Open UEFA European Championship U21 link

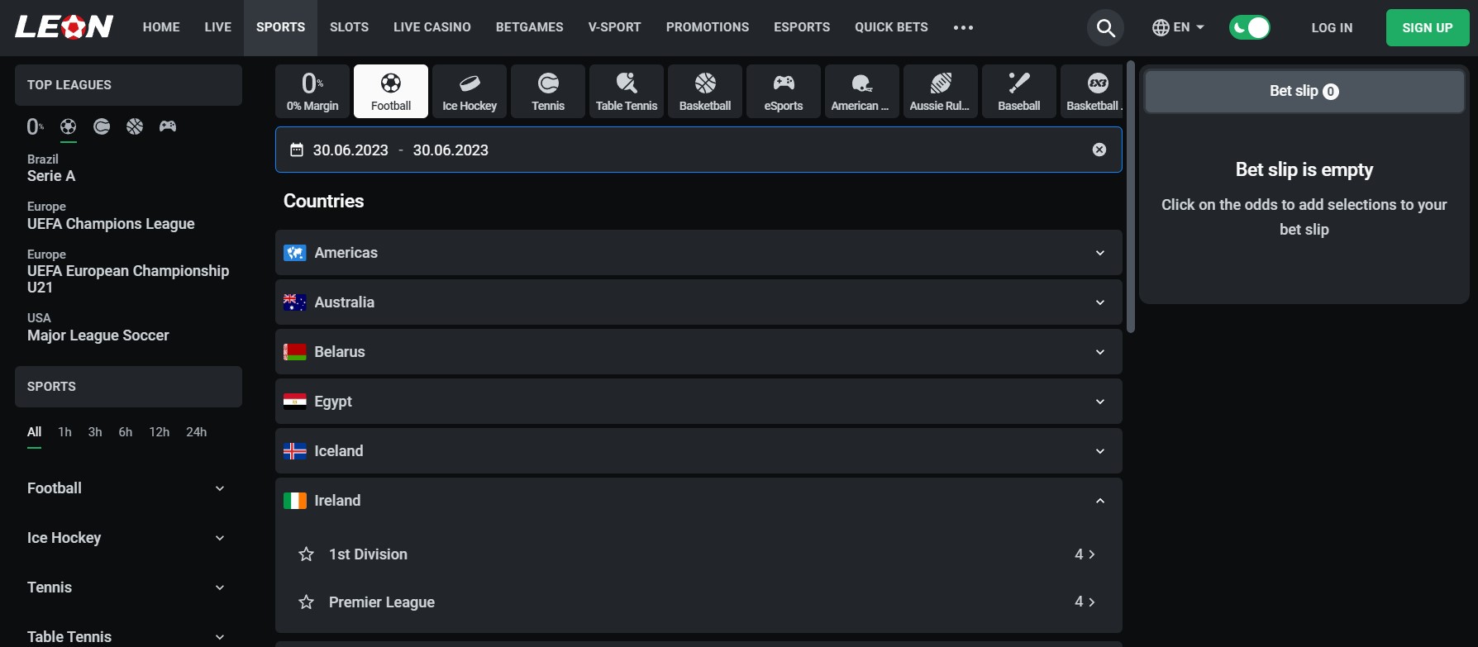tap(128, 271)
